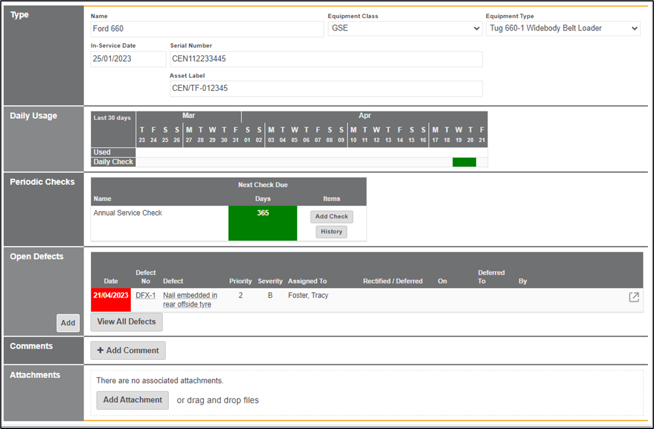Viewport: 654px width, 429px height.
Task: Click the Severity column header
Action: pos(270,281)
